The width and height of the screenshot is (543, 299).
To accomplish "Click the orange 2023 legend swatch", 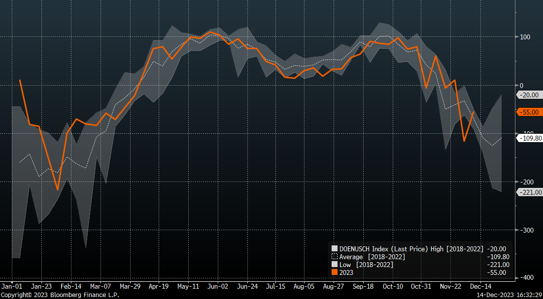I will 335,272.
